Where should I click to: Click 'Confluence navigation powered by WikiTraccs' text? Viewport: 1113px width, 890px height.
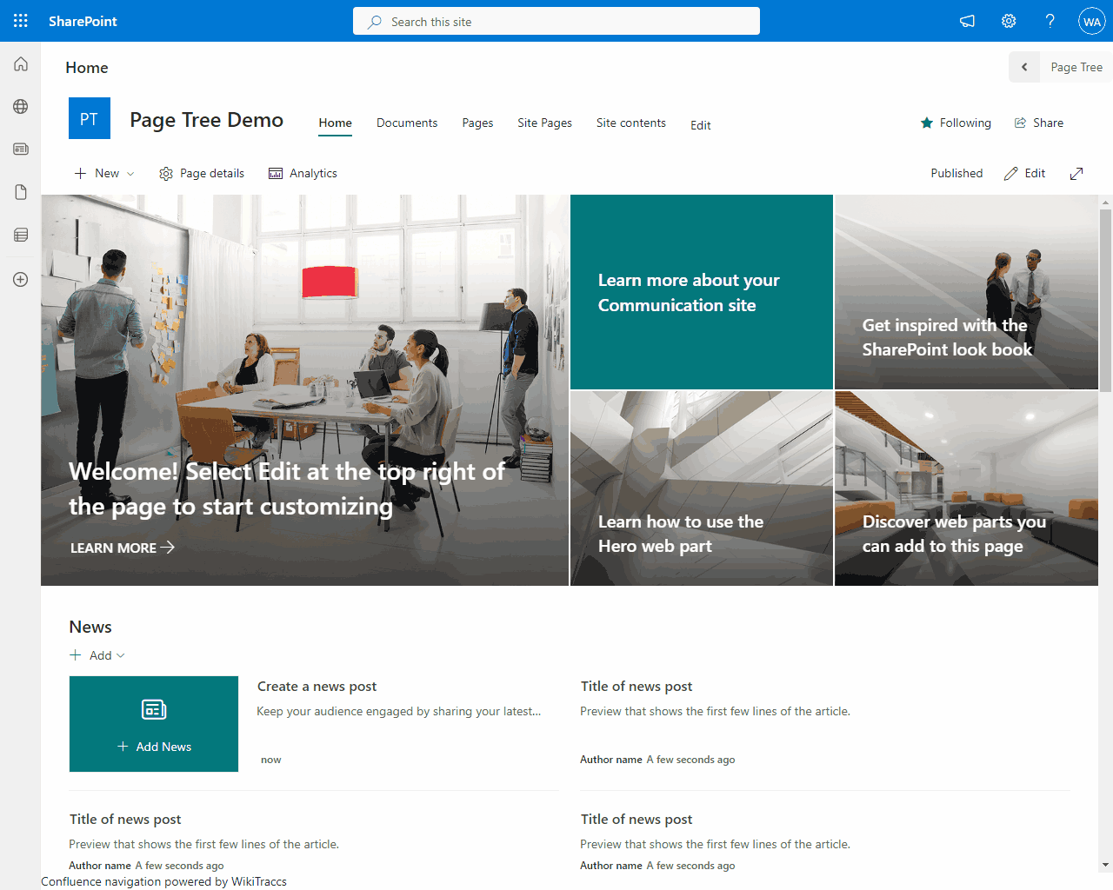pos(164,881)
